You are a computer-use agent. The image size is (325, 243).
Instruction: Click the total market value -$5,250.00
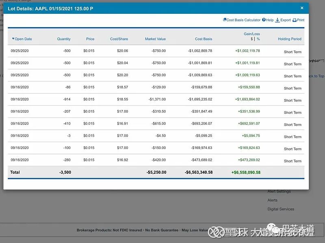pyautogui.click(x=156, y=173)
